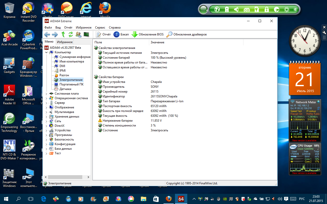This screenshot has width=327, height=204.
Task: Click the Adobe Reader XI desktop icon
Action: click(x=9, y=95)
